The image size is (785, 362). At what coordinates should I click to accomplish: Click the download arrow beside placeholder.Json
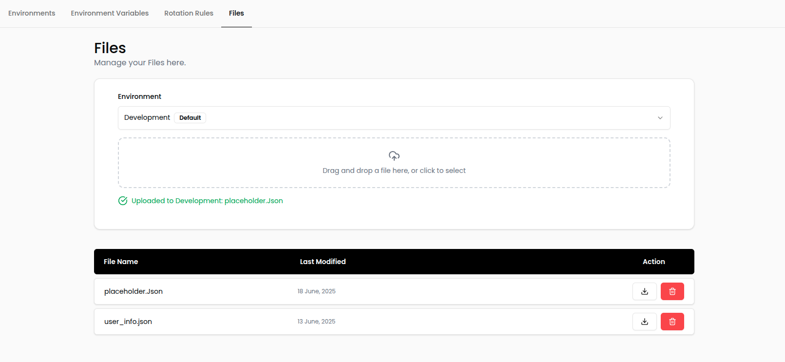[644, 291]
